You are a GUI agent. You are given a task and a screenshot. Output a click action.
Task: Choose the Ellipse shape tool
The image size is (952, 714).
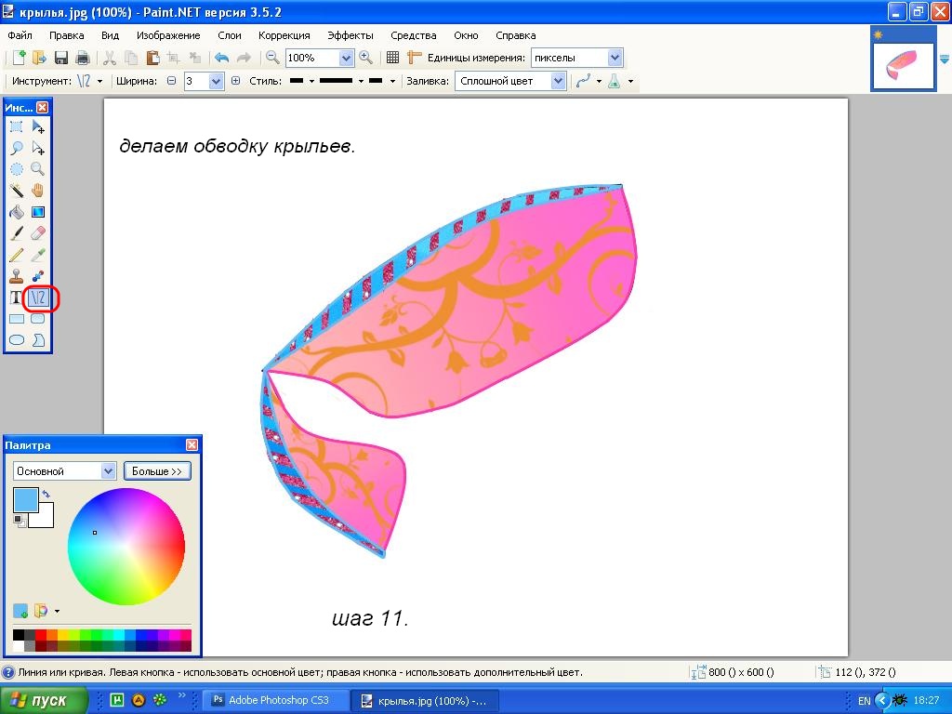[17, 340]
